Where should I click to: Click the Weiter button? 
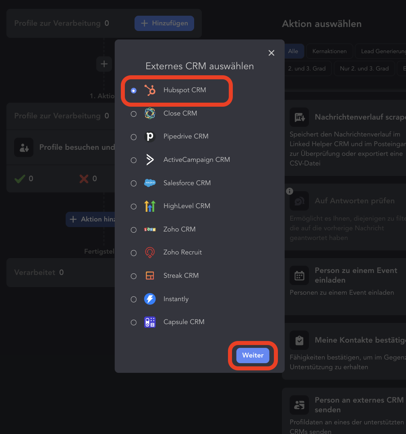pos(253,355)
